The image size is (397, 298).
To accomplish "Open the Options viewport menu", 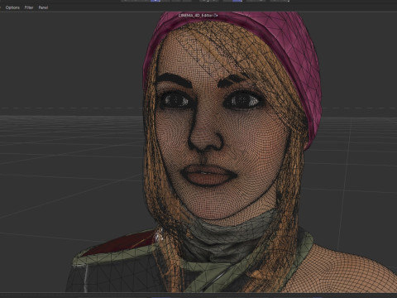I will click(x=12, y=7).
